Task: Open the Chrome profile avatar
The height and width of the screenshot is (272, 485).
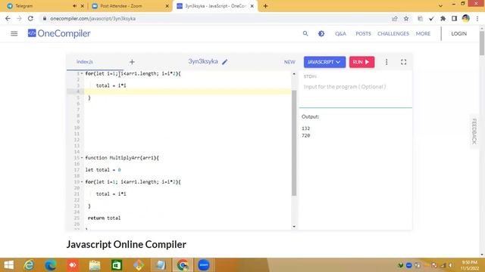Action: click(x=466, y=18)
